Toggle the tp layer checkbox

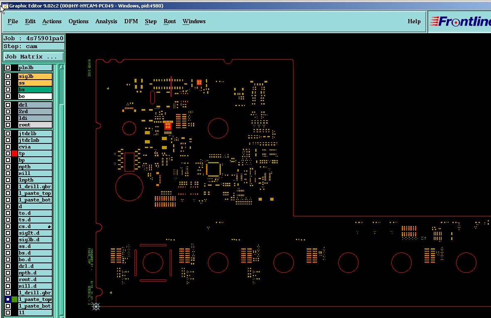point(8,153)
